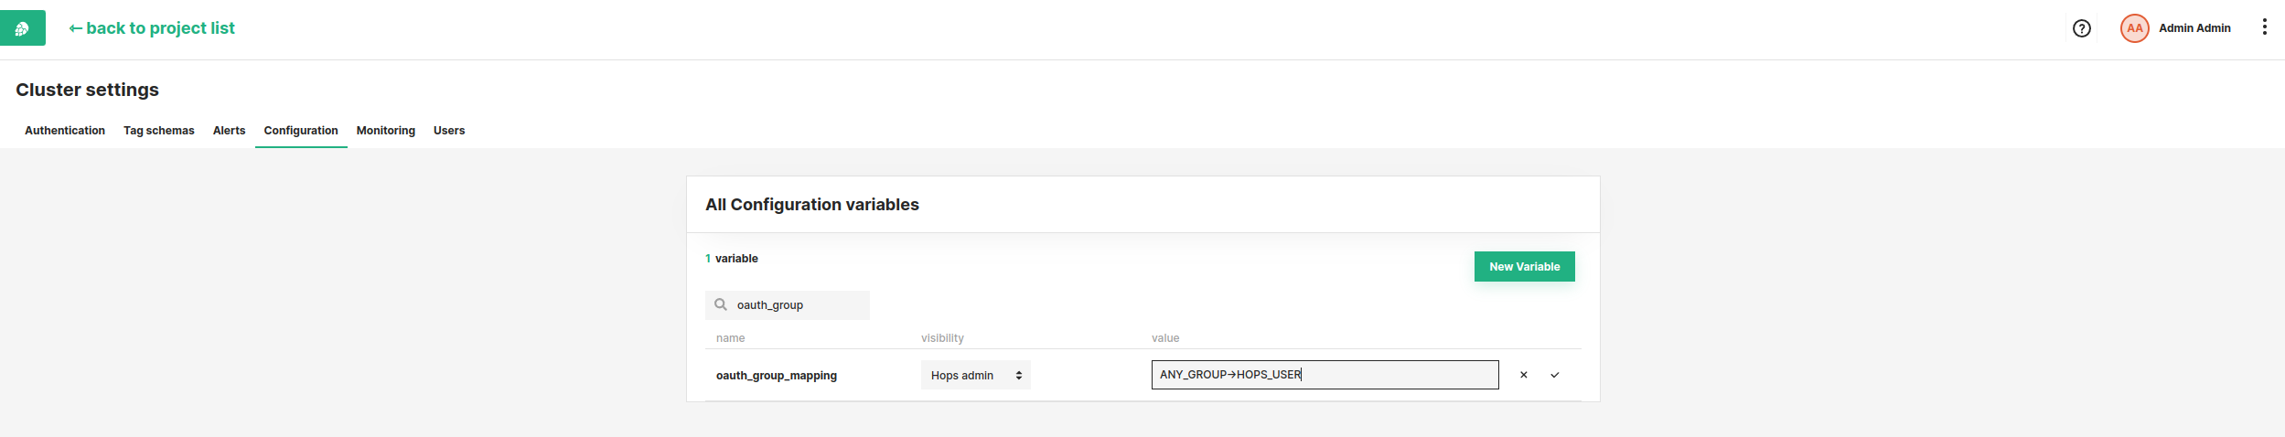Click the Hopsworks logo icon
The width and height of the screenshot is (2285, 437).
click(x=22, y=28)
